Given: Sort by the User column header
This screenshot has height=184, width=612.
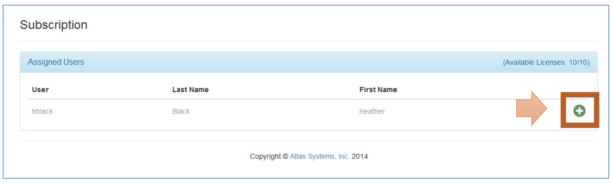Looking at the screenshot, I should click(x=40, y=90).
